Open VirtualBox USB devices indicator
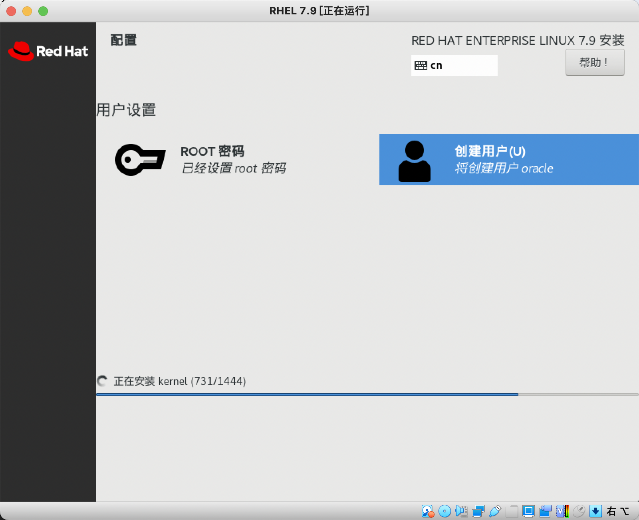 click(x=495, y=511)
